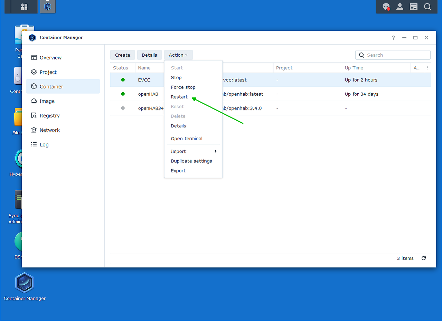Image resolution: width=442 pixels, height=321 pixels.
Task: Open the Network section
Action: (63, 130)
